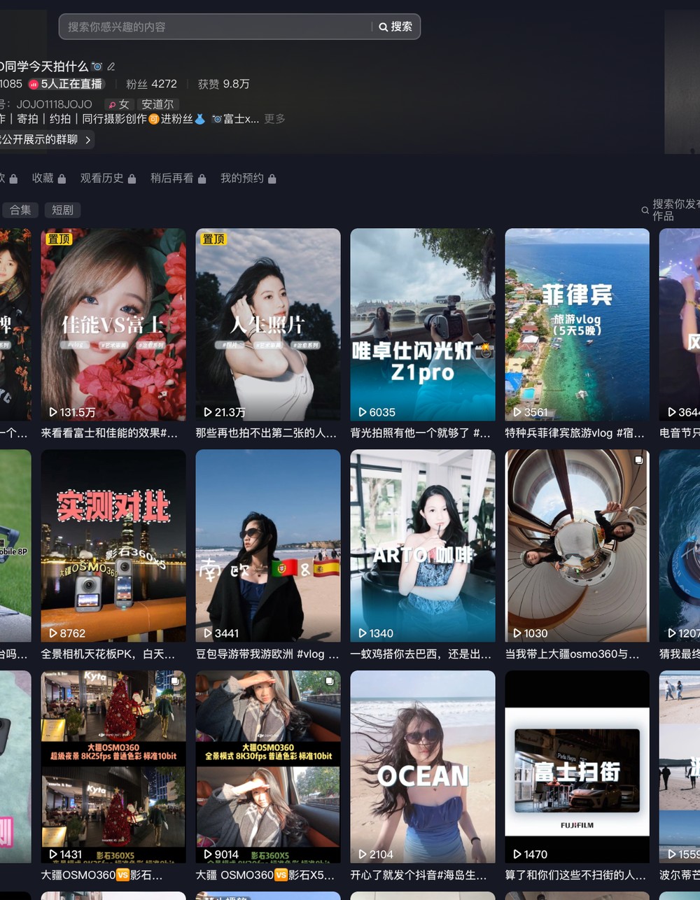Expand the 公开展示的群聊 chevron
Screen dimensions: 700x900
(x=87, y=140)
